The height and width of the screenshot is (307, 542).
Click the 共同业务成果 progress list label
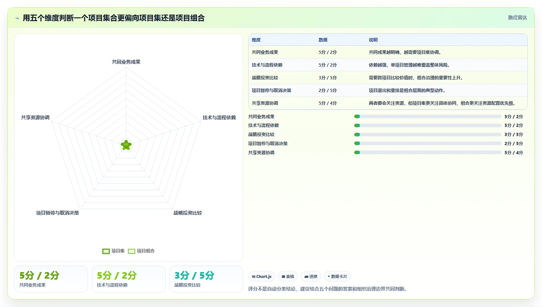(x=261, y=117)
